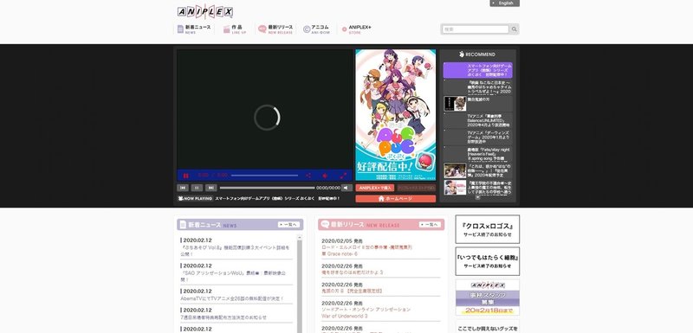The image size is (693, 333).
Task: Click the share icon in video player
Action: click(x=308, y=176)
